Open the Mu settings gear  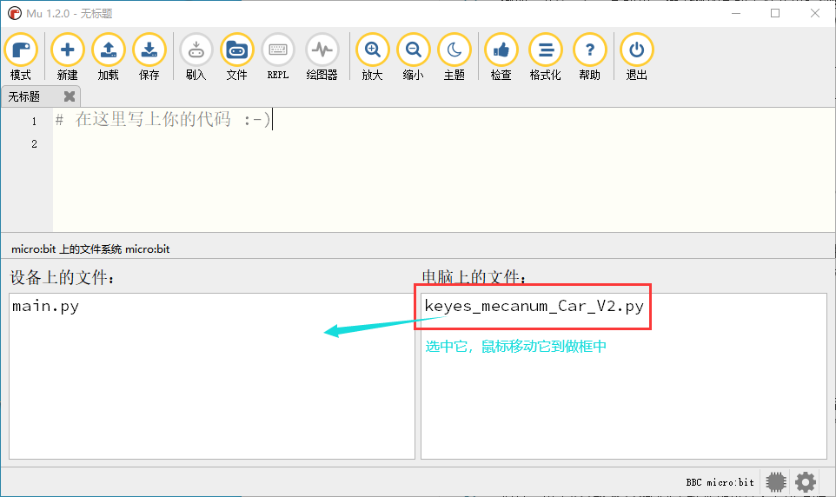(805, 481)
